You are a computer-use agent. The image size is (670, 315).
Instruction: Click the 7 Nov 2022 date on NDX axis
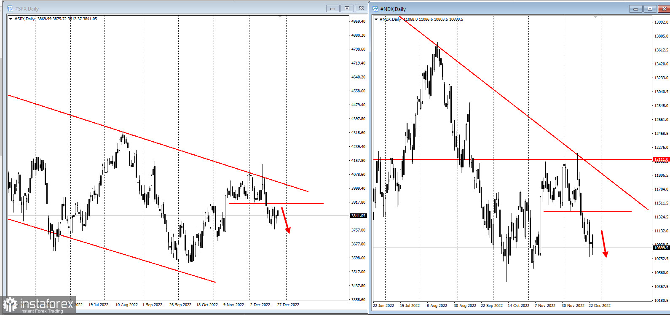[x=545, y=305]
